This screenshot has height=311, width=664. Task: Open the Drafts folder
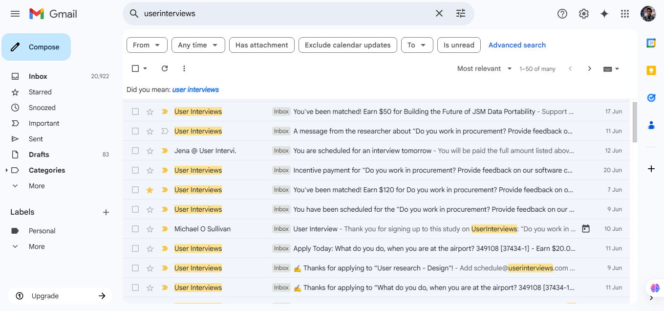pyautogui.click(x=39, y=155)
